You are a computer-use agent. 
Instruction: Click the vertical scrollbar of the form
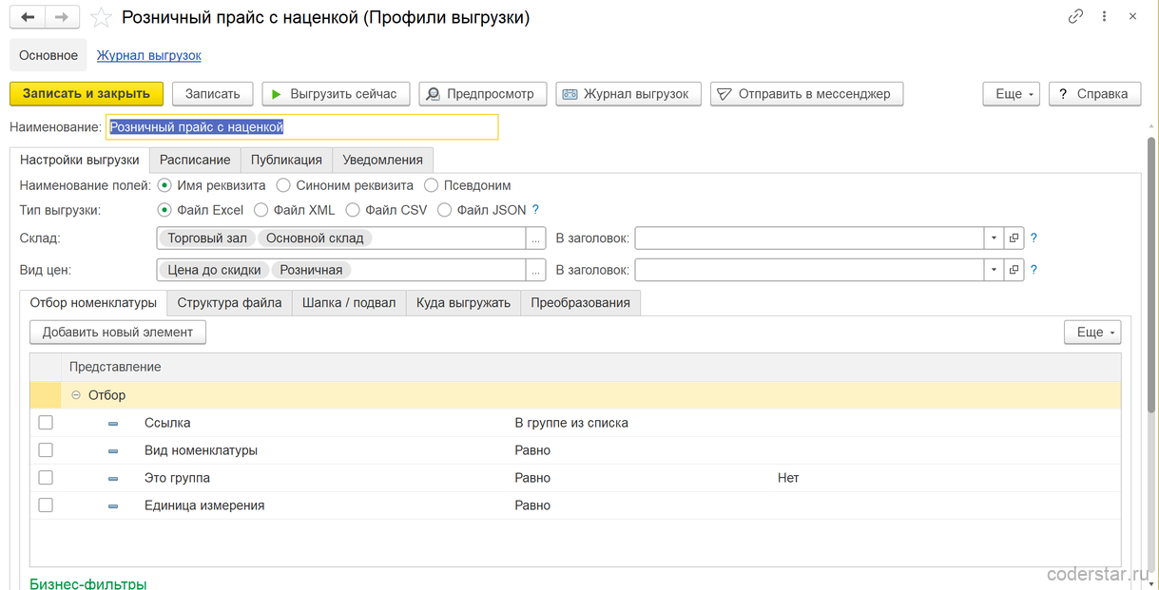(x=1151, y=276)
